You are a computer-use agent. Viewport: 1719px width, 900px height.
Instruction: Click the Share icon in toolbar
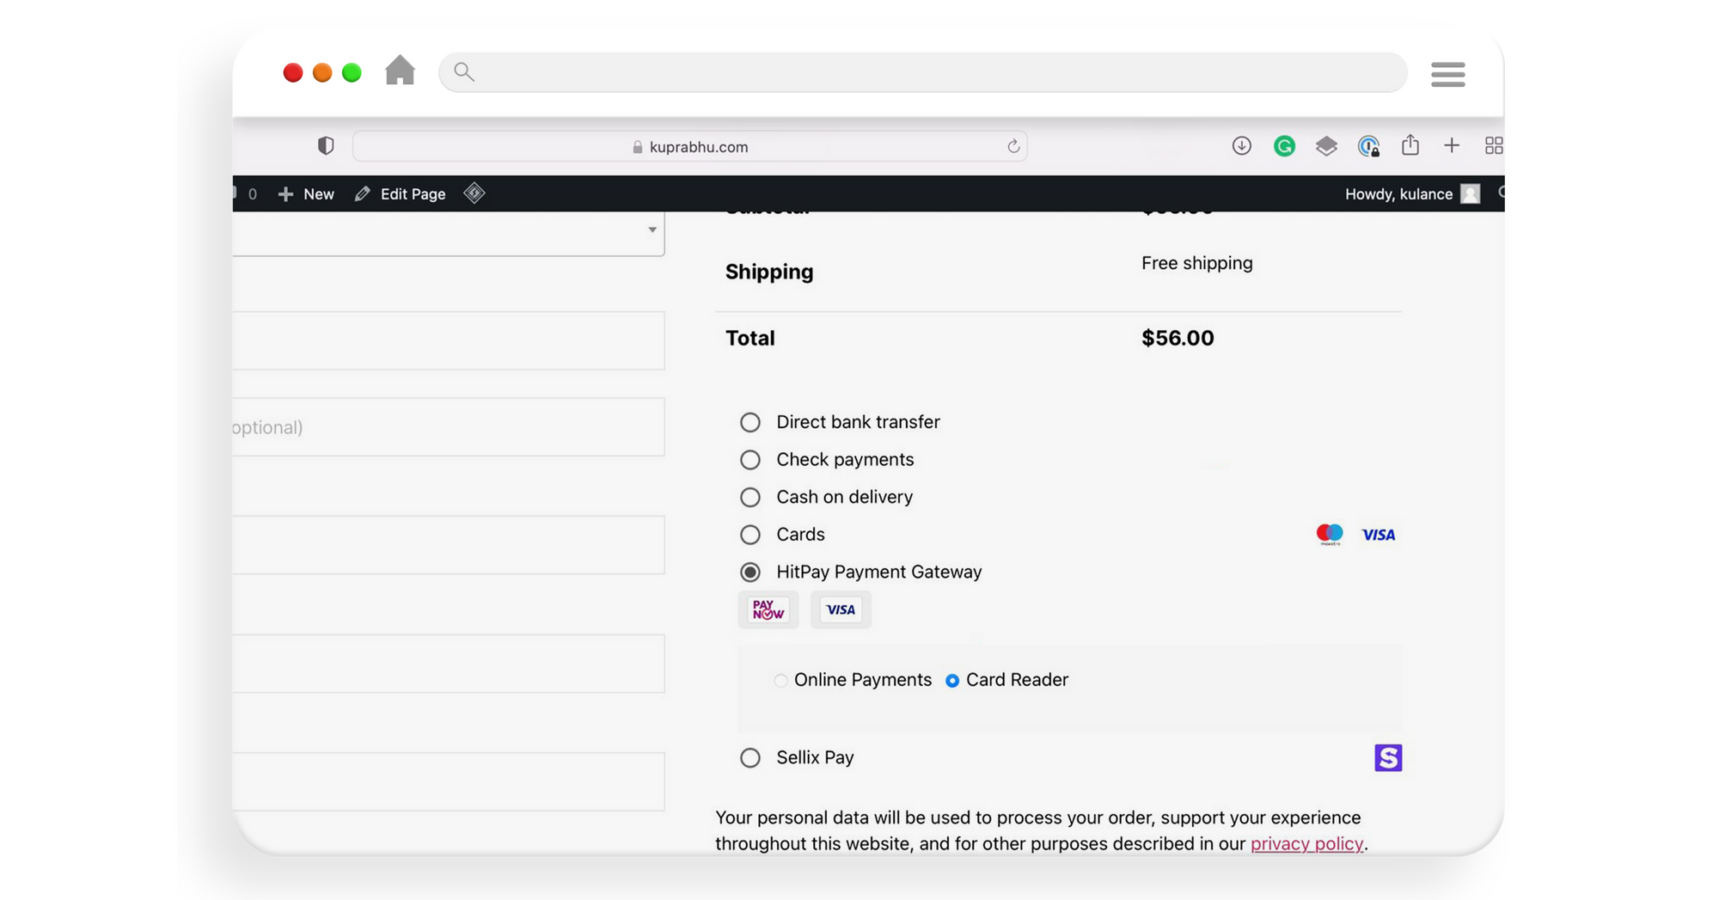point(1410,145)
